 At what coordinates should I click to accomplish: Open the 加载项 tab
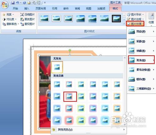point(101,8)
